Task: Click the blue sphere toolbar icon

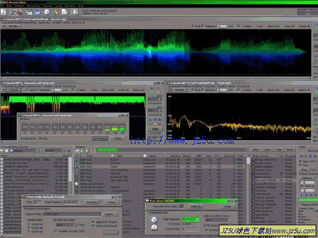Action: coord(37,12)
